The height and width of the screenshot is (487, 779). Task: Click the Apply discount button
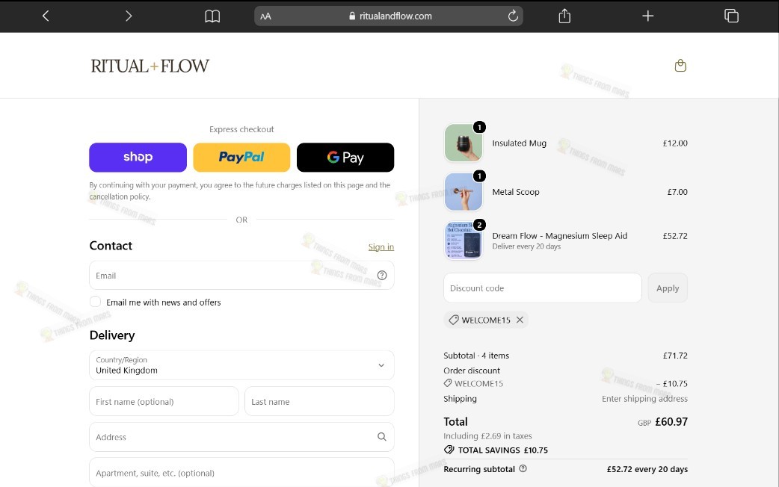[668, 288]
